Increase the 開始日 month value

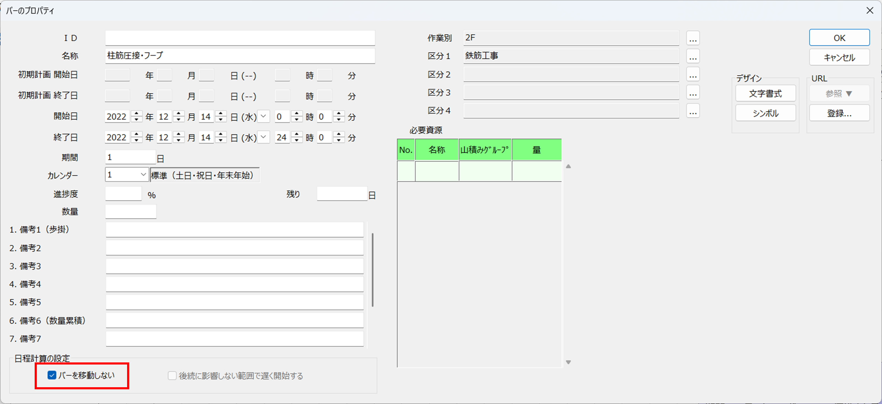coord(179,113)
